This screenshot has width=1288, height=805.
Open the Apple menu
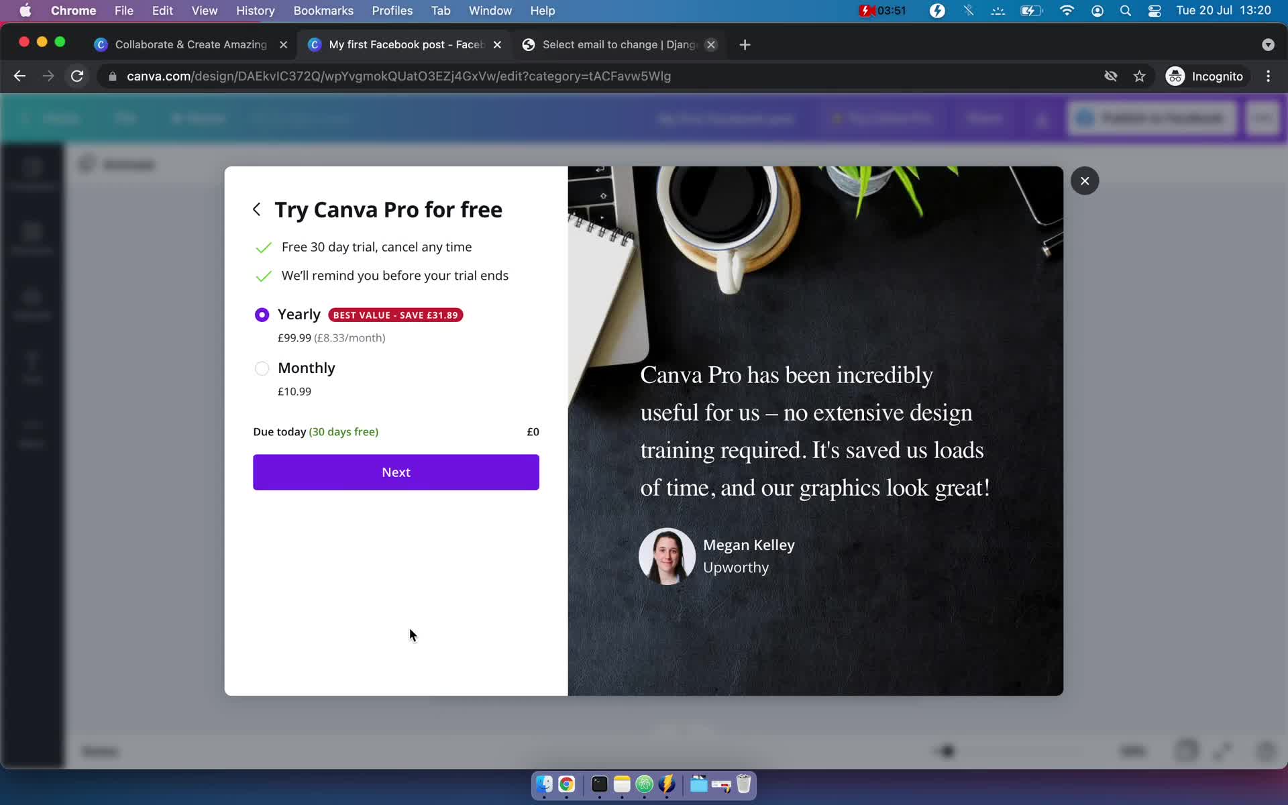click(x=25, y=11)
